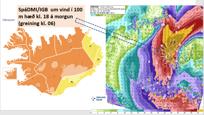This screenshot has width=204, height=115.
Task: Click the wind icon in the northwest Strandir region
Action: coord(40,47)
